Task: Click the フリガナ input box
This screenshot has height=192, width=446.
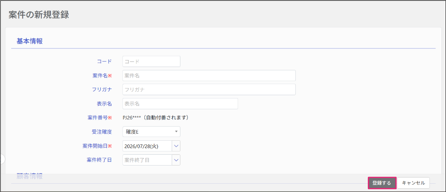Action: (209, 90)
